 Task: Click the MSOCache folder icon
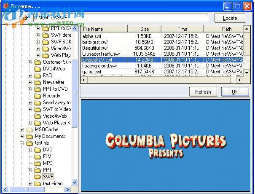pyautogui.click(x=30, y=129)
